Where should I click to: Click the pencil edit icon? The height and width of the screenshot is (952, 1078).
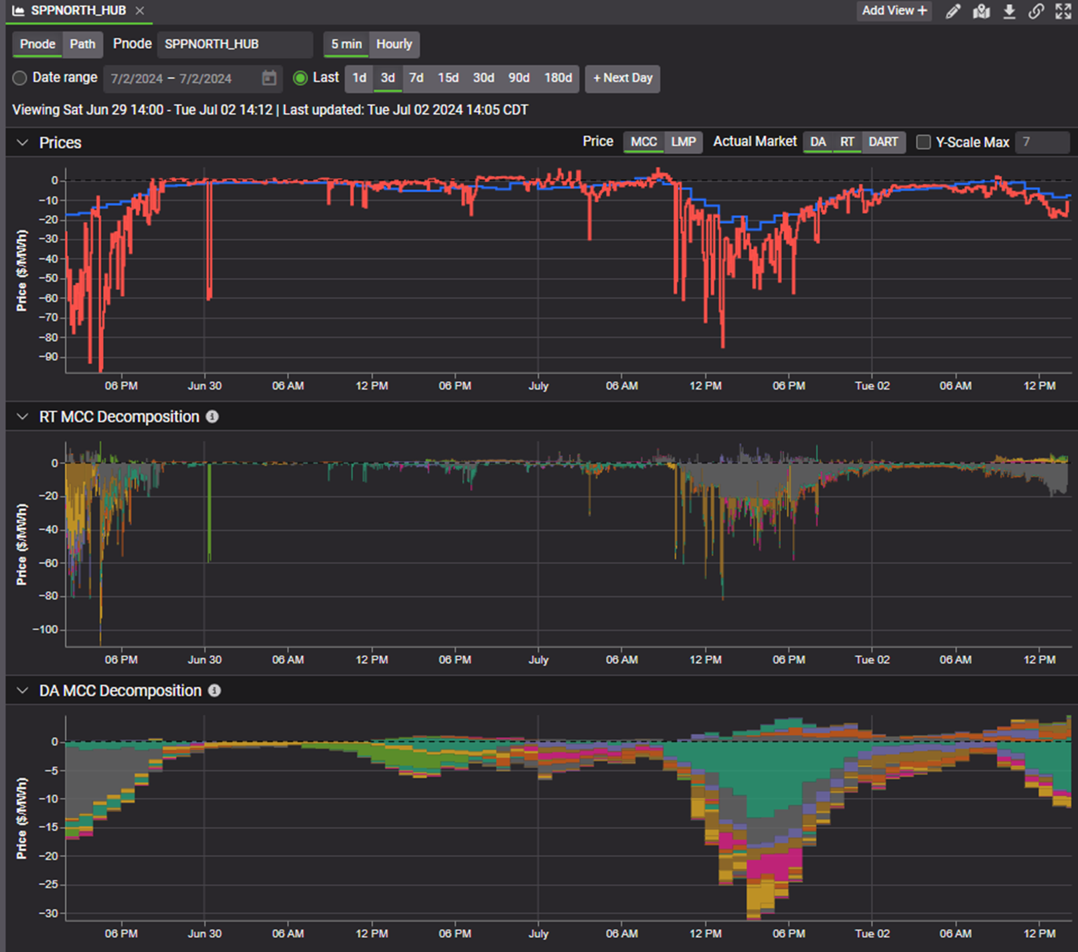pyautogui.click(x=953, y=11)
